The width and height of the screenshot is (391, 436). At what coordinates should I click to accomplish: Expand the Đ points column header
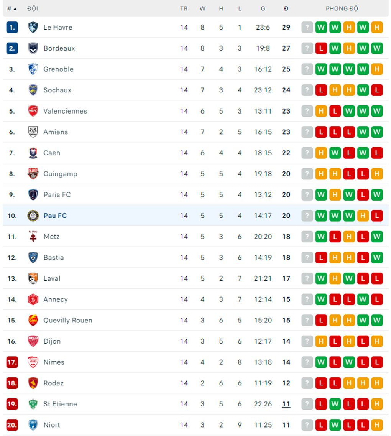(286, 8)
